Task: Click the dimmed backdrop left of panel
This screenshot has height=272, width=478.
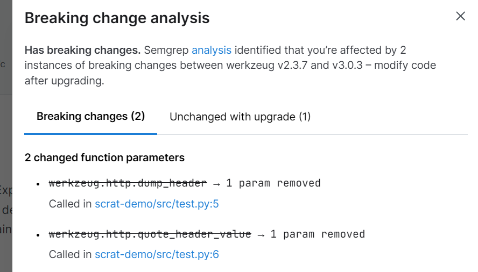Action: point(6,134)
